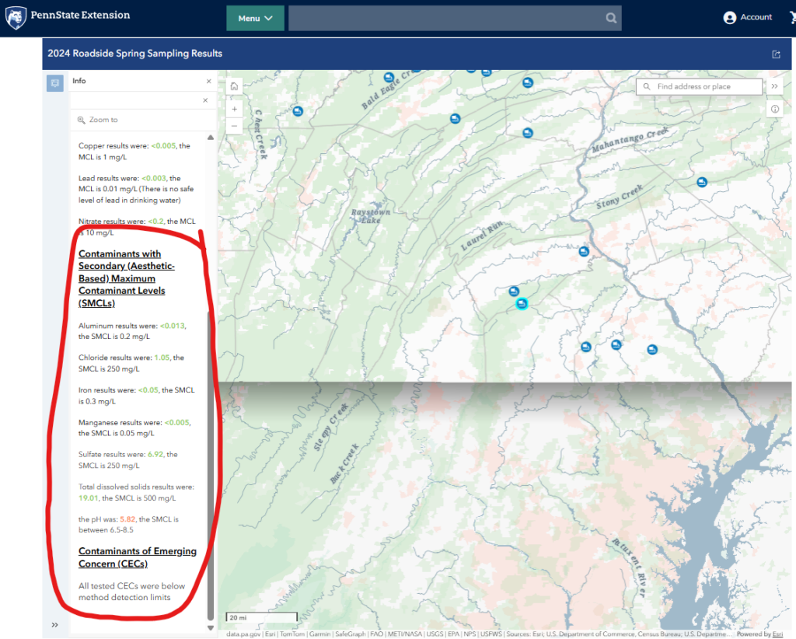Open the Menu dropdown
Viewport: 796px width, 639px height.
click(x=255, y=19)
